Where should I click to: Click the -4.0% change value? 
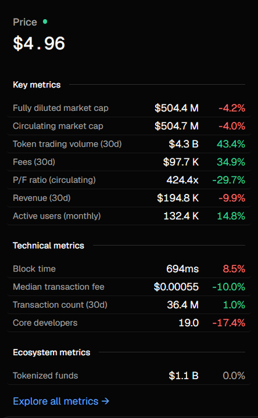232,126
